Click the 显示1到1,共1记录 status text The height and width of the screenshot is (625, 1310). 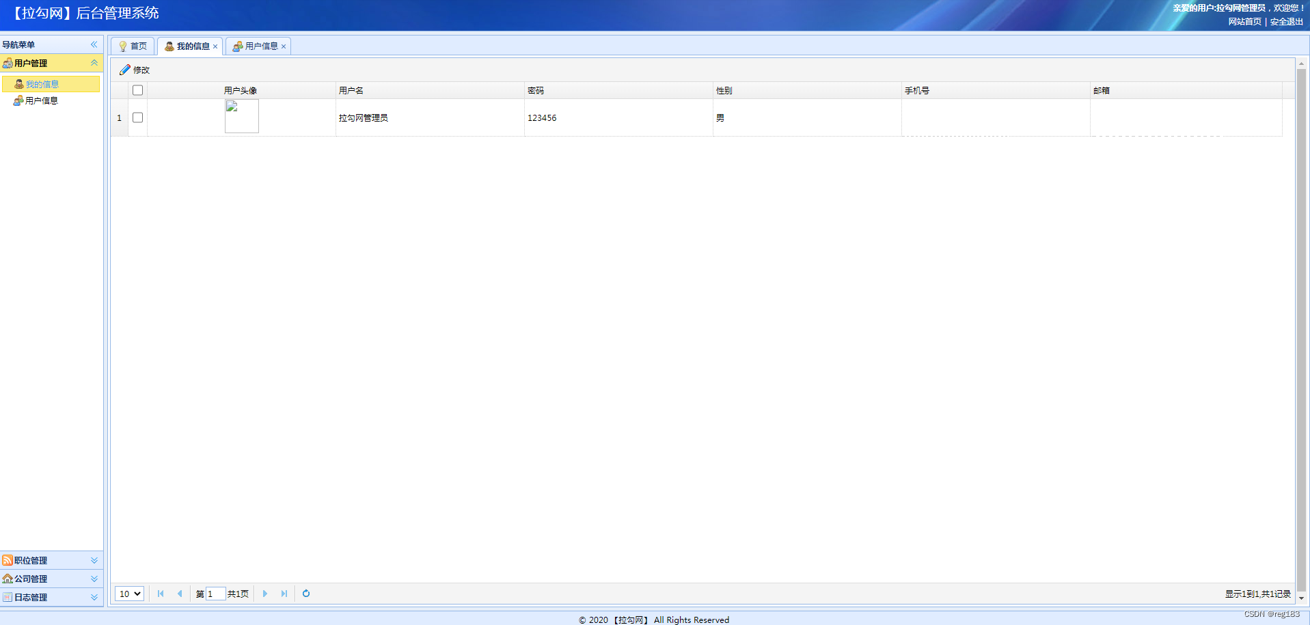tap(1257, 594)
